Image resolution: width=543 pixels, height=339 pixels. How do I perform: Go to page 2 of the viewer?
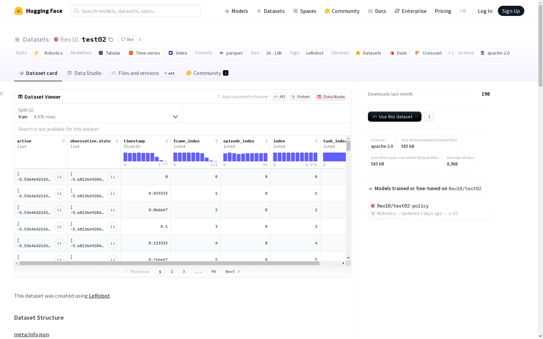[172, 272]
